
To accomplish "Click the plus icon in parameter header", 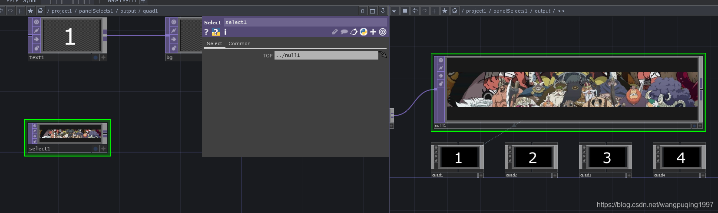I will [x=373, y=32].
